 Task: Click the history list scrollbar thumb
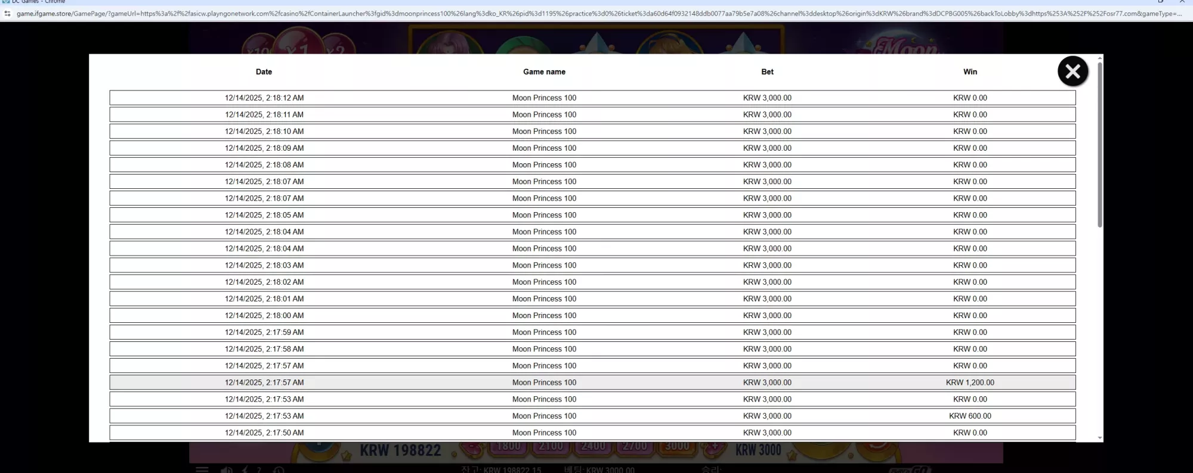coord(1099,144)
